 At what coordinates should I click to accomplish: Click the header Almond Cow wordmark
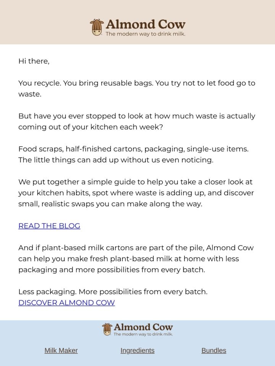[x=146, y=24]
